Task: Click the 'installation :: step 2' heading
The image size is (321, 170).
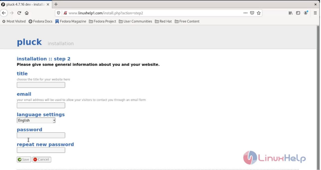Action: coord(44,59)
